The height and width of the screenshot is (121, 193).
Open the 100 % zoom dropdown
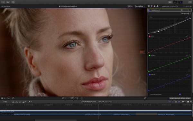coord(130,6)
